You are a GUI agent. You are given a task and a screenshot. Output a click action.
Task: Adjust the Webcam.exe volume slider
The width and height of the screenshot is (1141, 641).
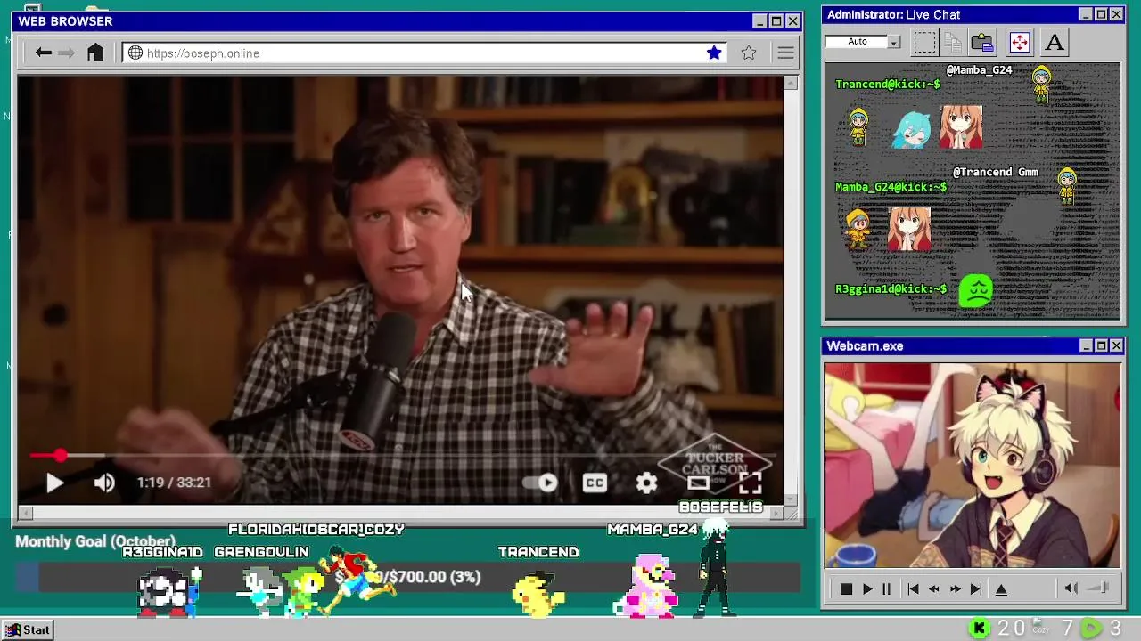(x=1099, y=588)
